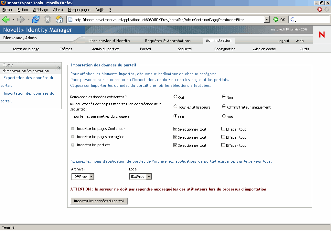Collapse the Outils d'importation/exportation panel
The height and width of the screenshot is (231, 331).
59,68
